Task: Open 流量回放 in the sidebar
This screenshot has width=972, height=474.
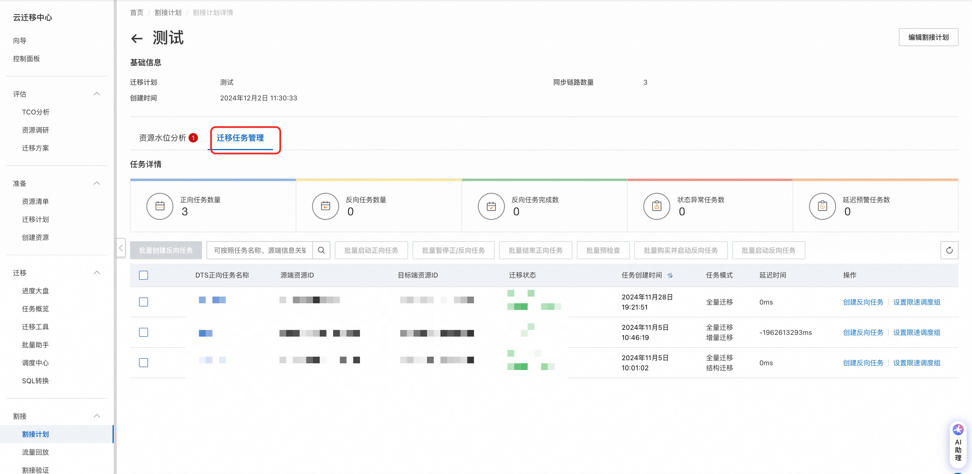Action: click(x=35, y=452)
